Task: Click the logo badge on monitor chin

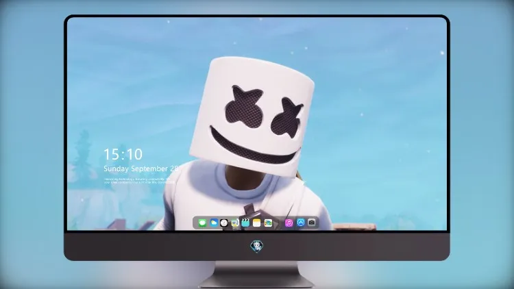Action: 257,247
